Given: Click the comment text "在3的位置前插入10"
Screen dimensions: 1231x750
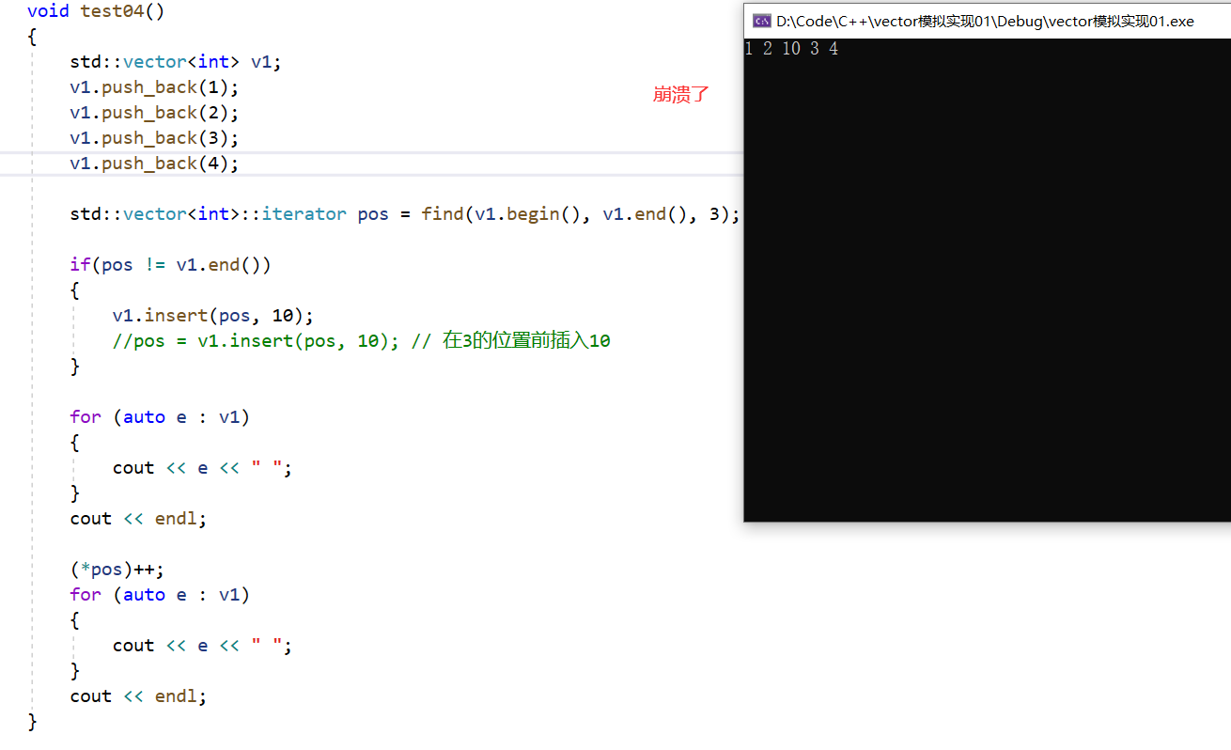Looking at the screenshot, I should click(x=526, y=341).
